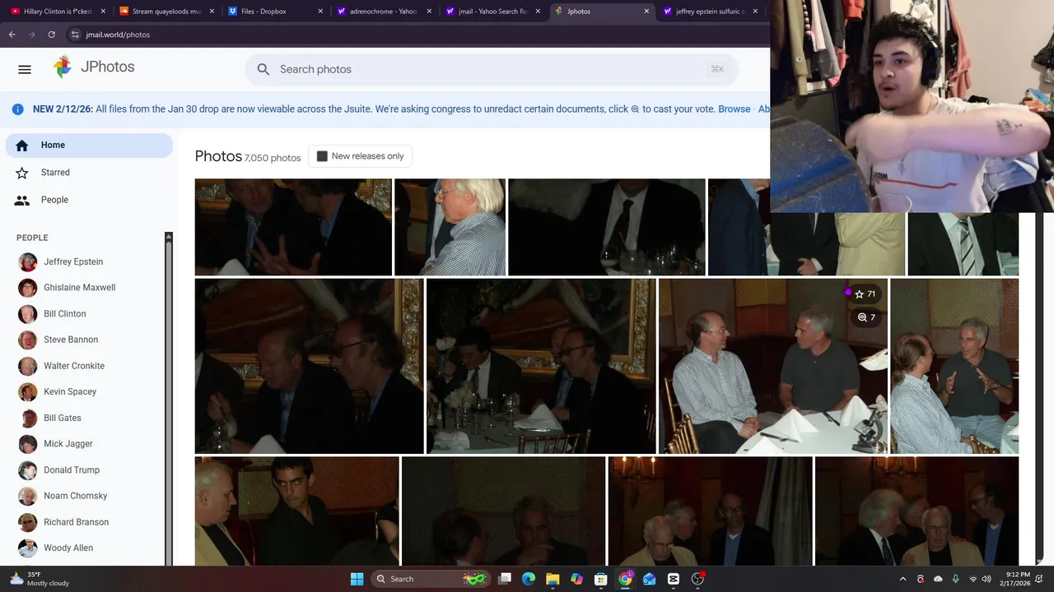
Task: Open the first photo in the top row
Action: tap(293, 227)
